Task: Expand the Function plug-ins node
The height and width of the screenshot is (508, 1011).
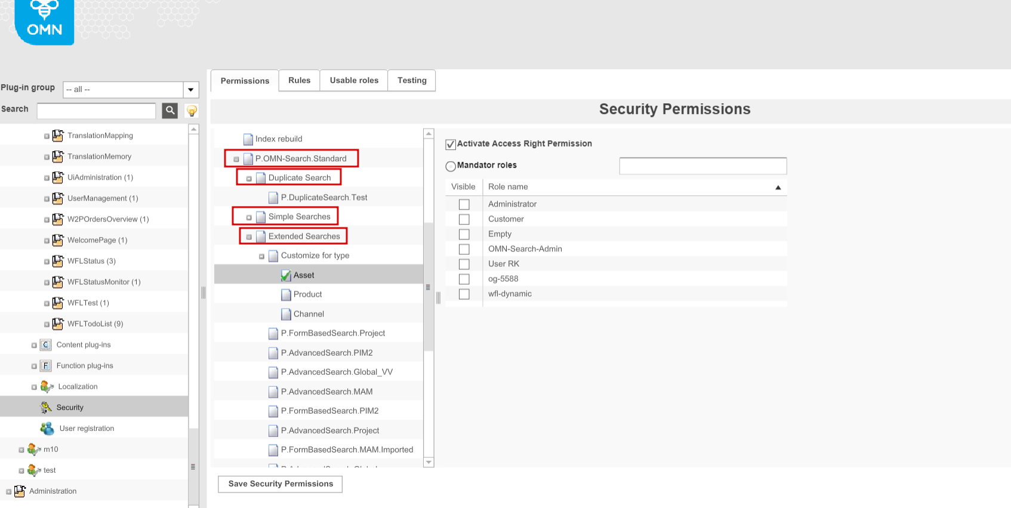Action: point(34,366)
